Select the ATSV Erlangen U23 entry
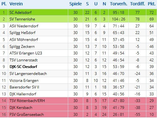Viewport: 157px width, 119px height. pyautogui.click(x=26, y=53)
